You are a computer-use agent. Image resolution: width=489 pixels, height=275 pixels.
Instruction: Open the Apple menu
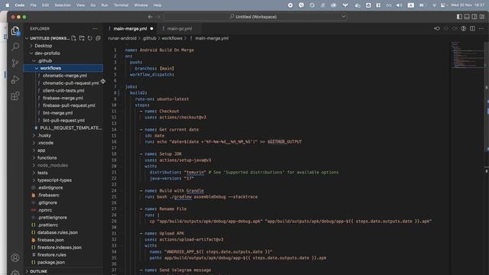(x=8, y=5)
